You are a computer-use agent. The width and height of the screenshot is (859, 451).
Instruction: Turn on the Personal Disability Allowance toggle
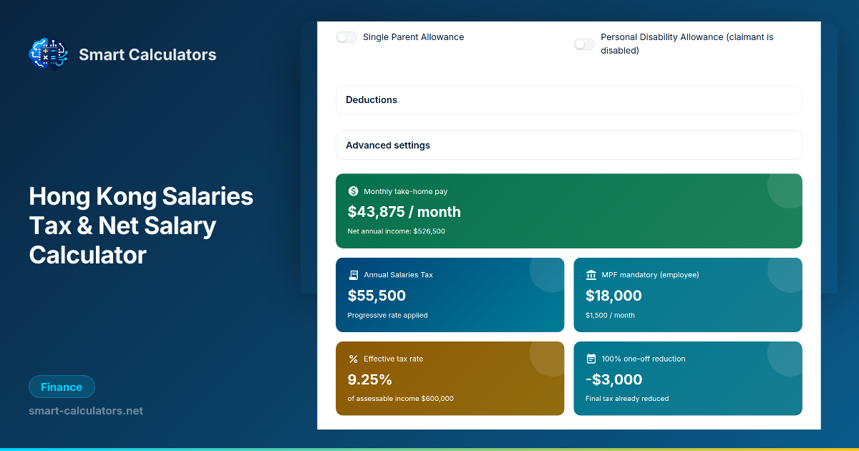click(x=584, y=44)
